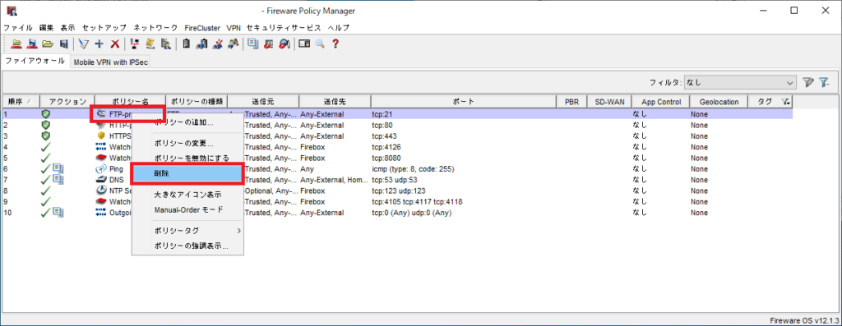
Task: Click the red X delete-policy toolbar icon
Action: click(x=114, y=44)
